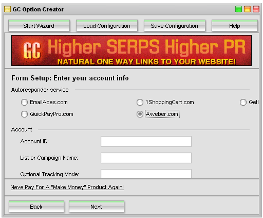Open the Help button
Viewport: 263px width, 218px height.
click(x=235, y=26)
